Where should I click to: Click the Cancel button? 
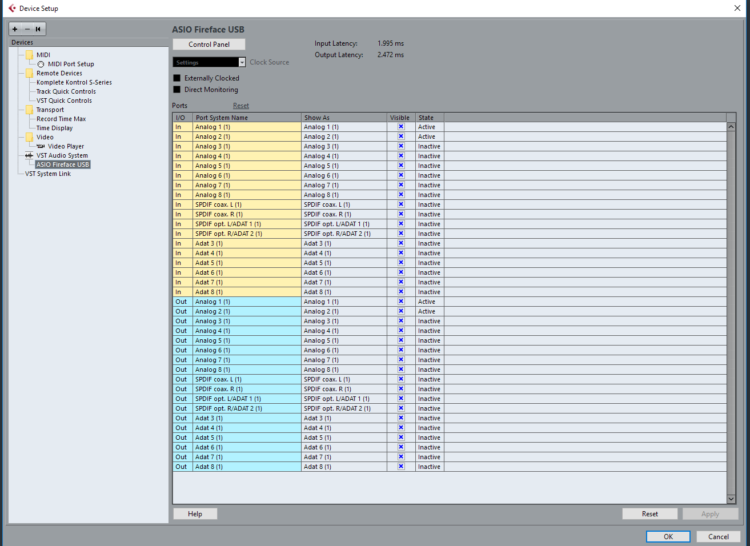(719, 537)
